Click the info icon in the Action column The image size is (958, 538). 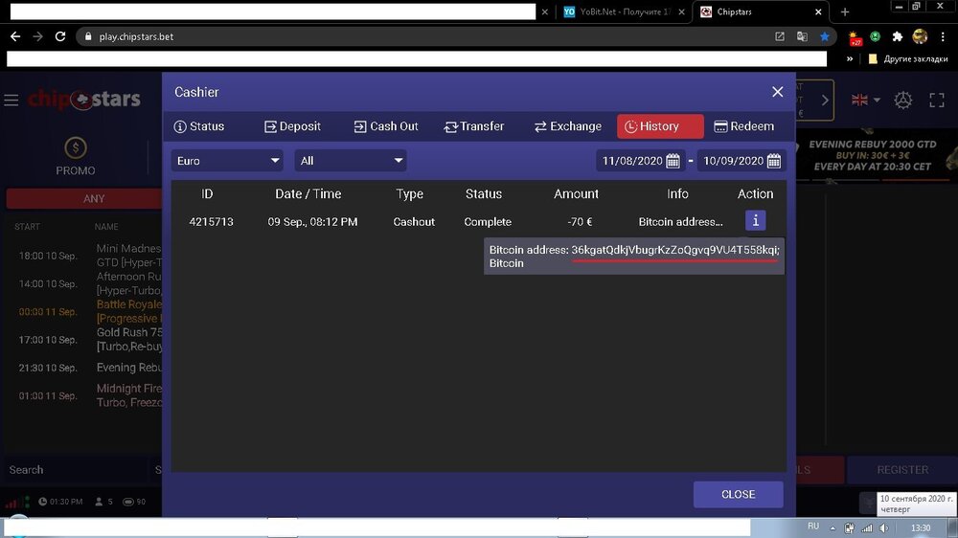coord(755,221)
